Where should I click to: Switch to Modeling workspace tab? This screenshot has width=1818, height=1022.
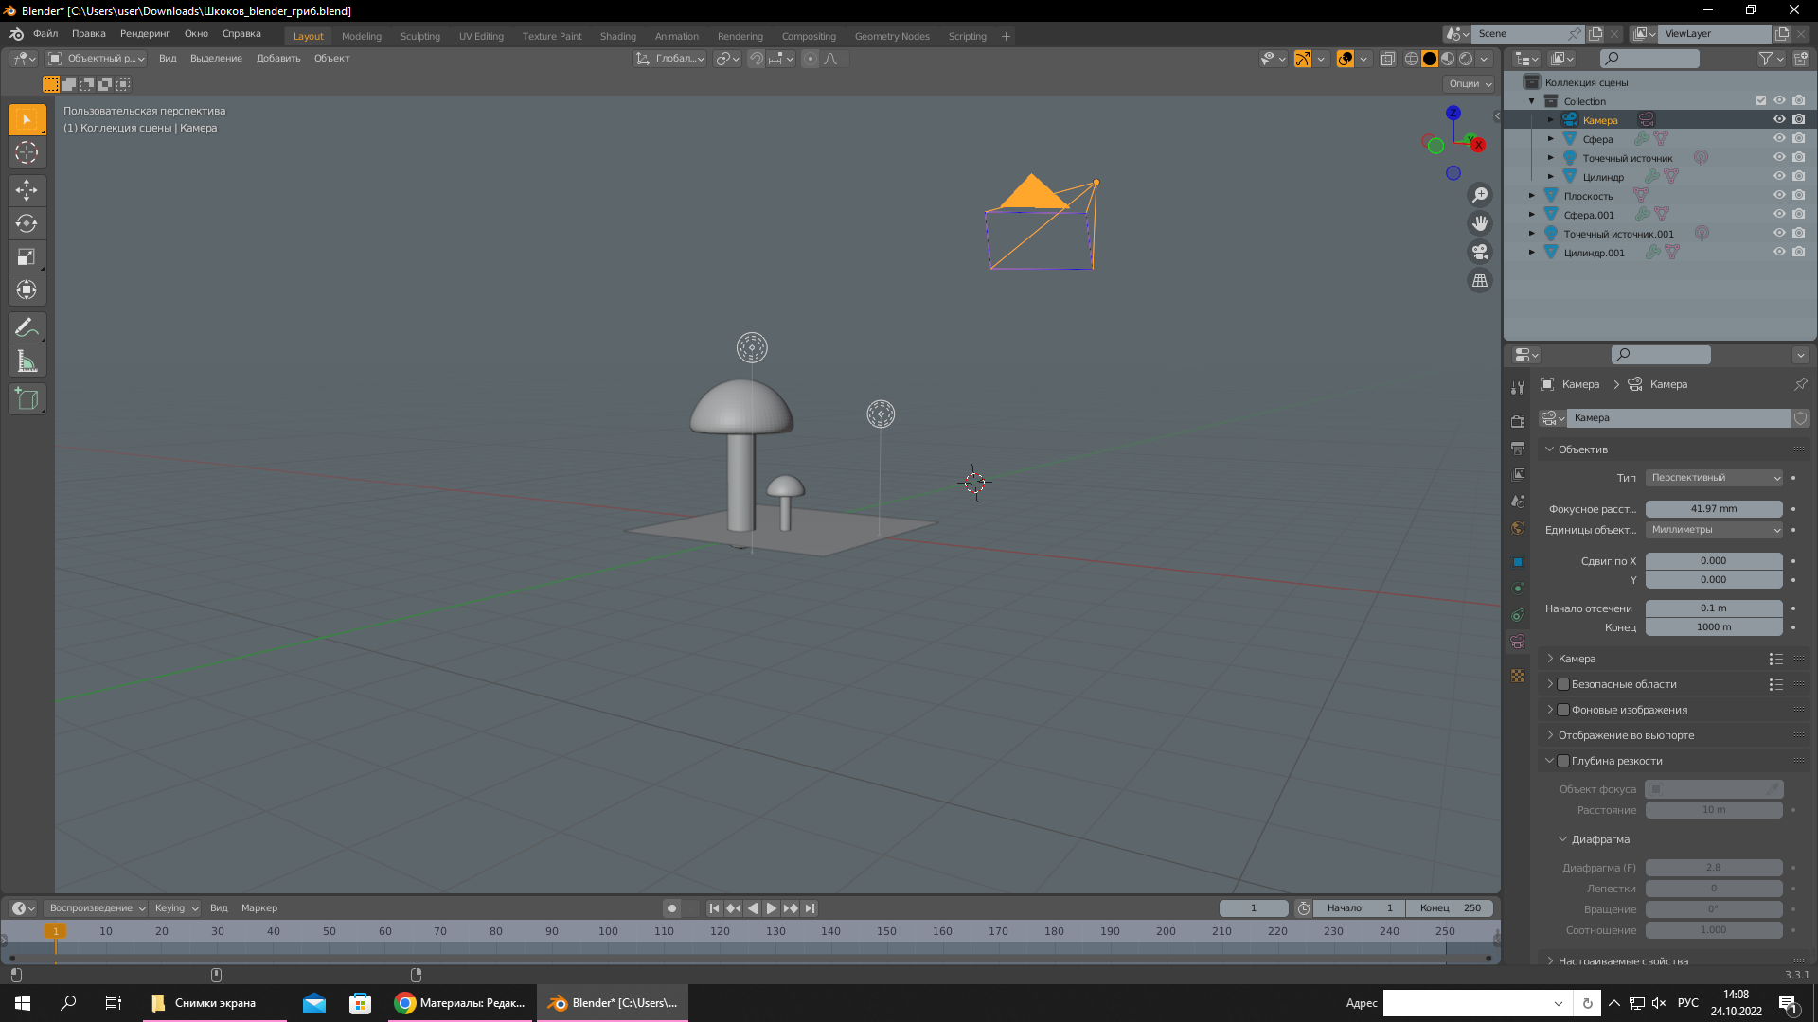(x=362, y=36)
